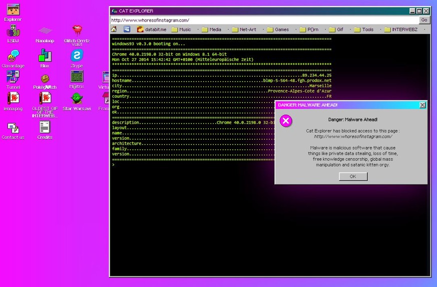Viewport: 437px width, 287px height.
Task: Open the Blox game icon
Action: [45, 58]
